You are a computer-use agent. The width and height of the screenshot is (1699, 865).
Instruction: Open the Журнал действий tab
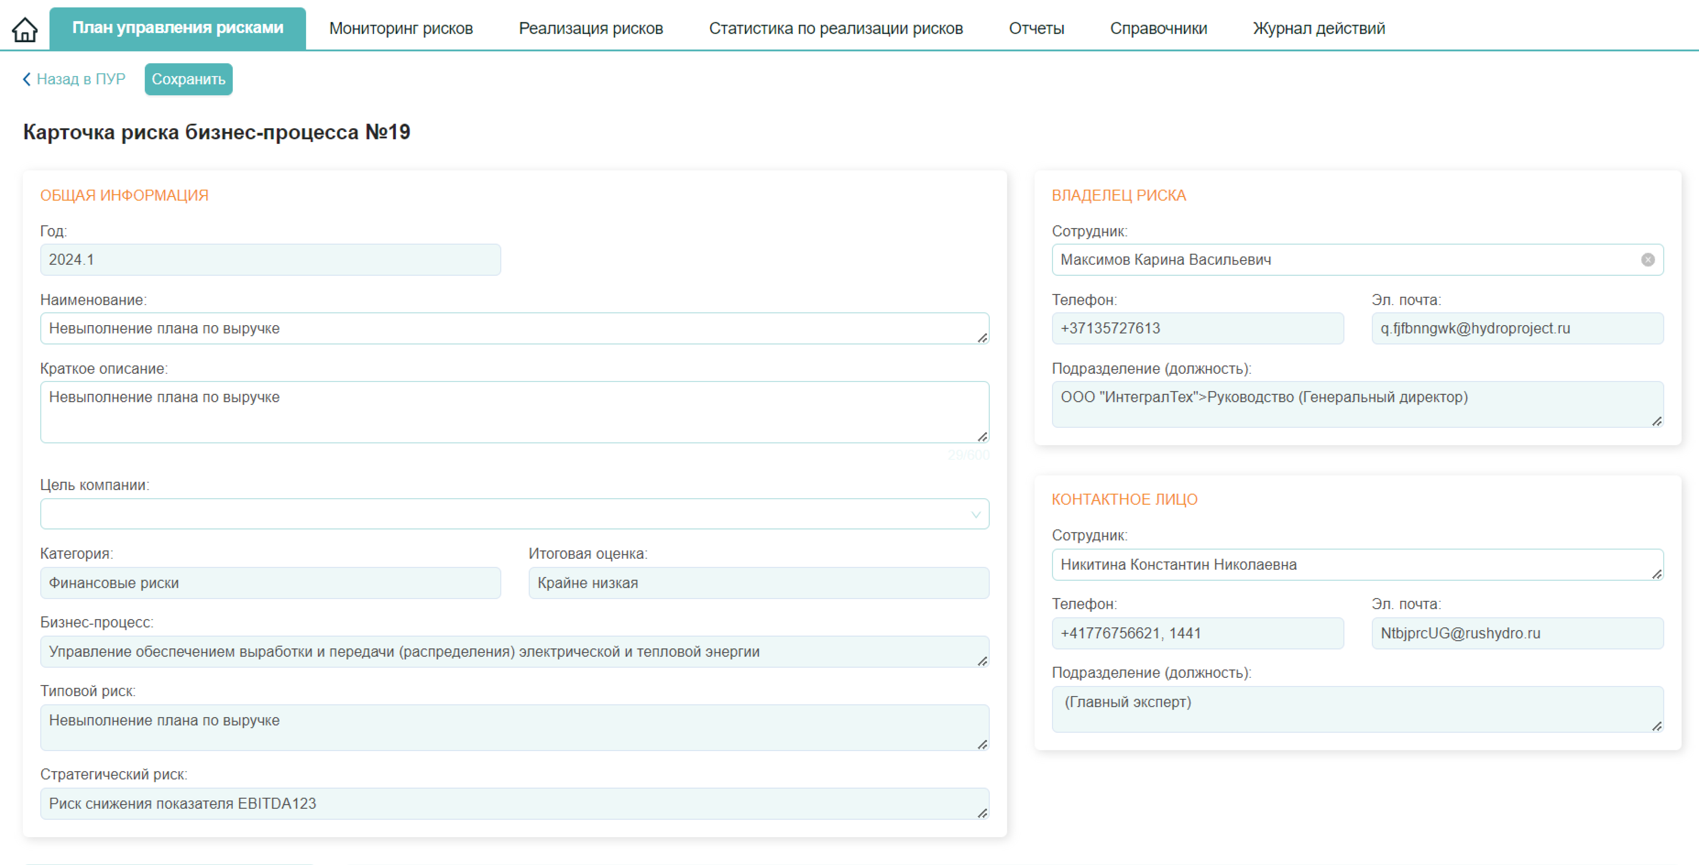click(1318, 28)
